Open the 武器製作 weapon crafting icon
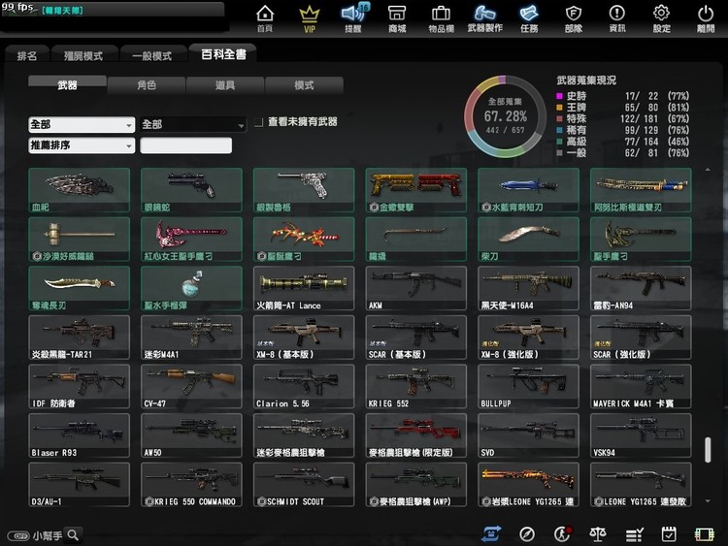This screenshot has height=546, width=728. click(x=484, y=16)
